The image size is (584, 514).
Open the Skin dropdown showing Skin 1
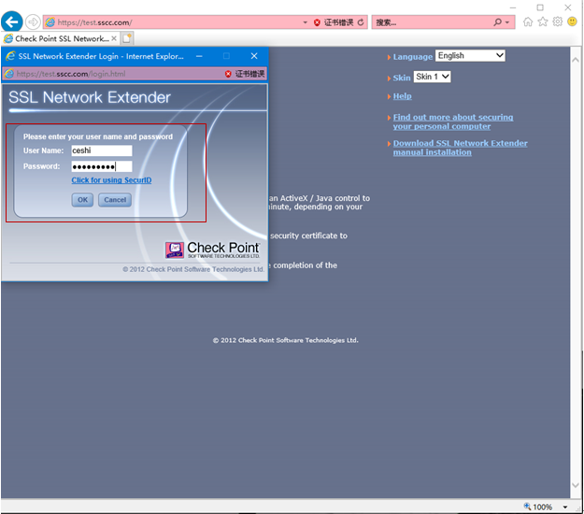(432, 77)
